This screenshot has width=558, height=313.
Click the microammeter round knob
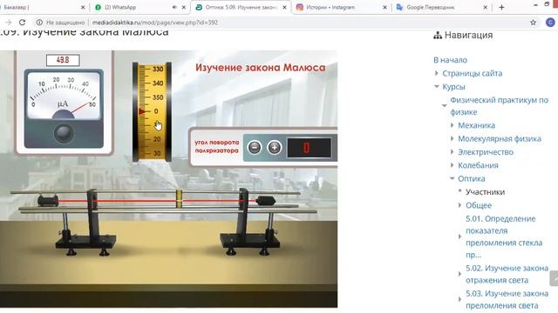(x=64, y=133)
